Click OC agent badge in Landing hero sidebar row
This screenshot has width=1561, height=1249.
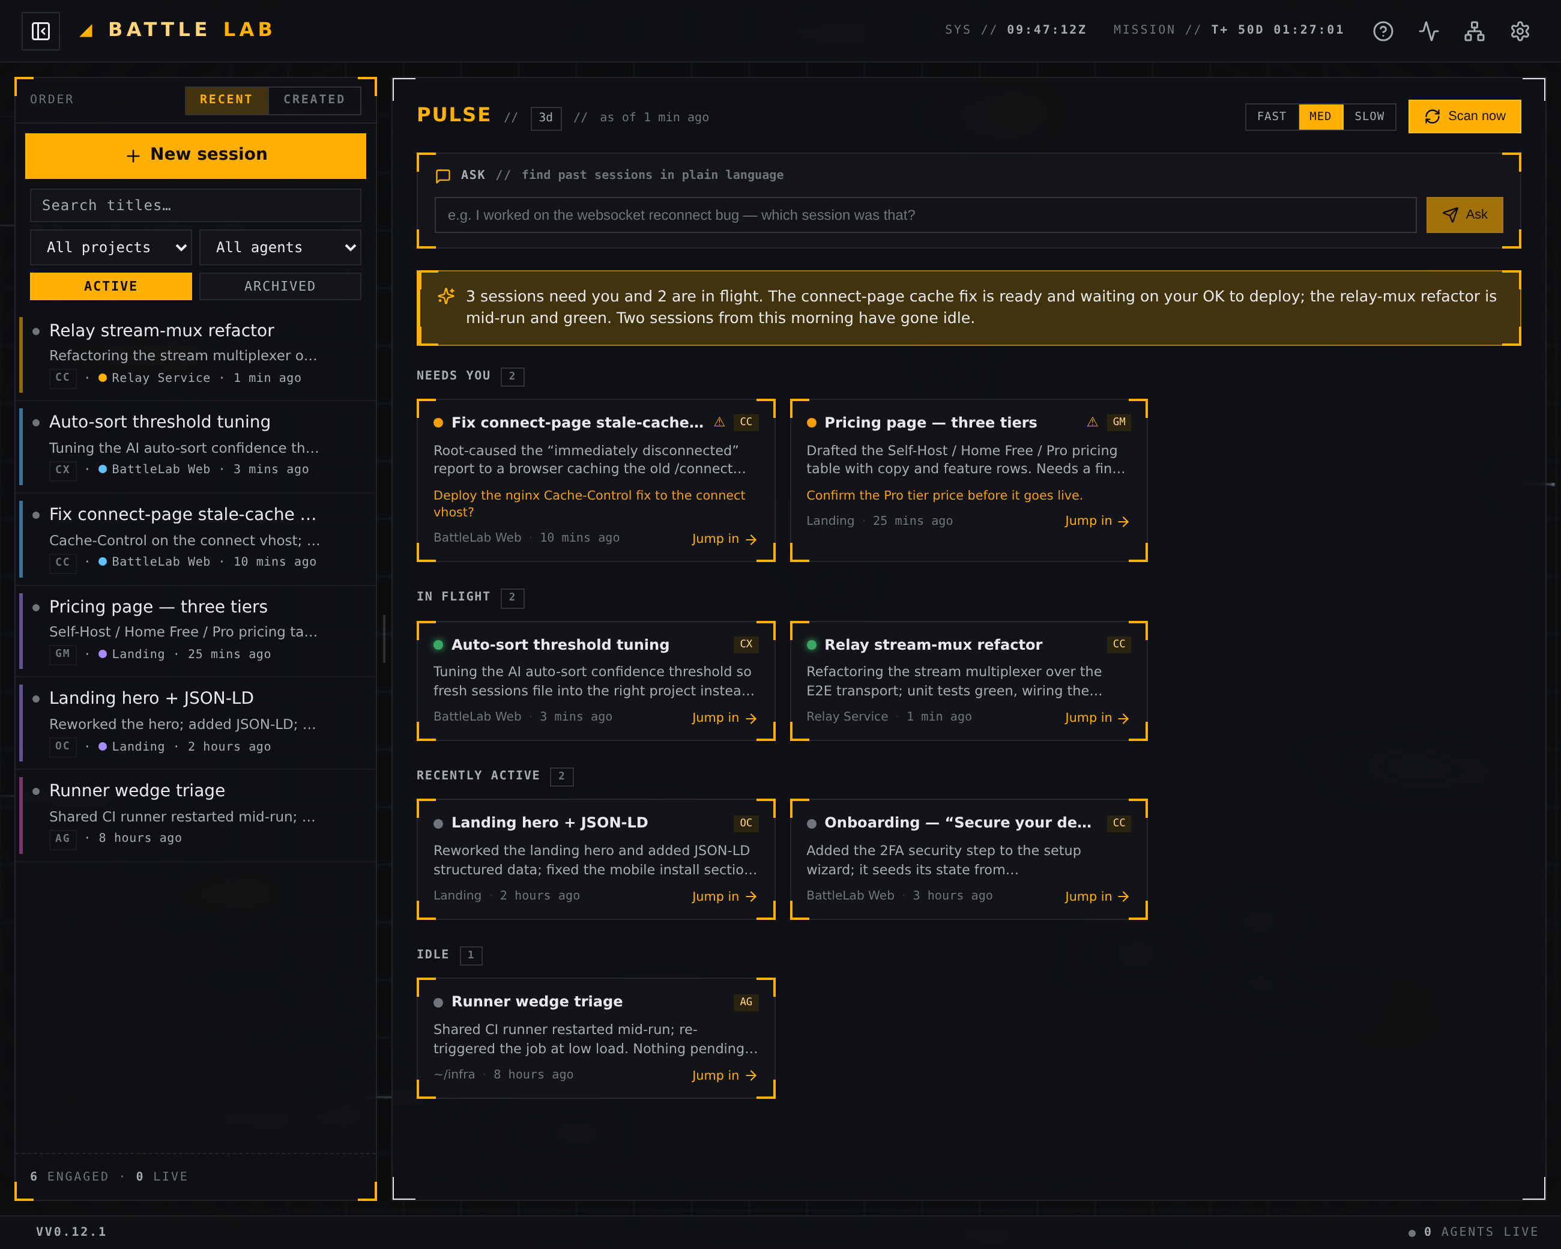pyautogui.click(x=63, y=746)
